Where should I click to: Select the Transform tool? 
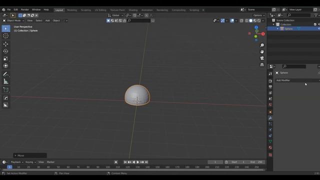click(x=5, y=65)
